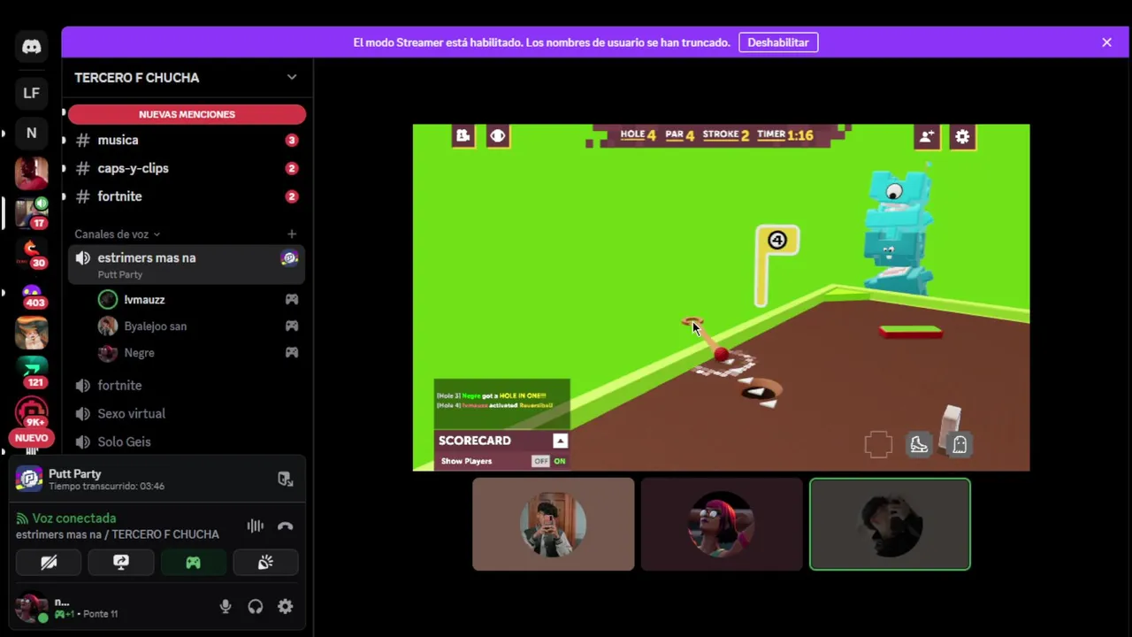Select red-haired avatar participant tile
The image size is (1132, 637).
[x=722, y=524]
